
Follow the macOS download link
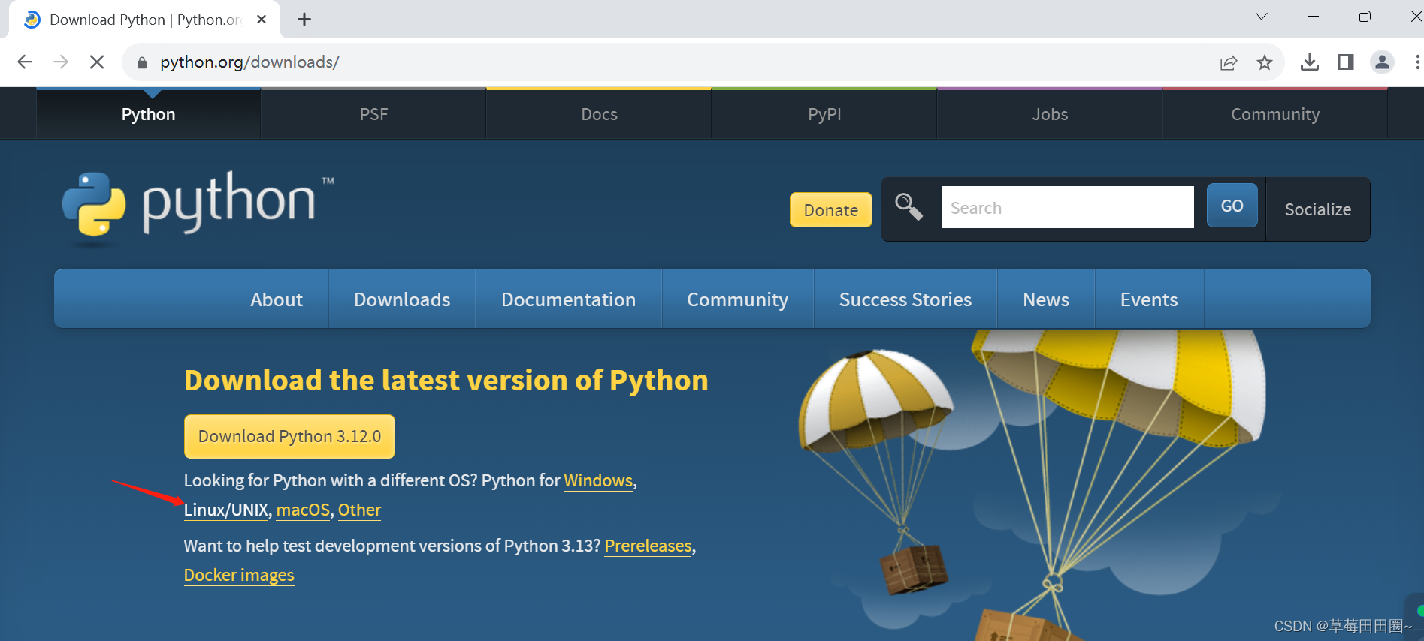303,510
